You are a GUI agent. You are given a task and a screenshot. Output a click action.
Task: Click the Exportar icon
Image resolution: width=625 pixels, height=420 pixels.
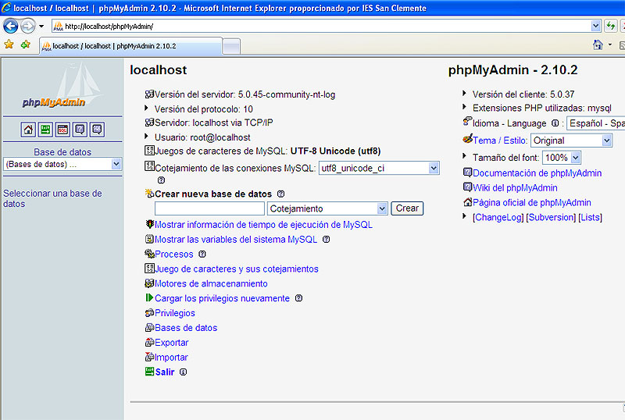point(149,342)
